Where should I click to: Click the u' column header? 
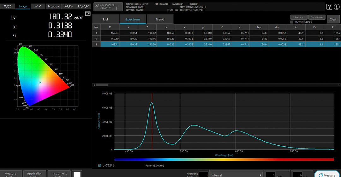click(x=222, y=27)
